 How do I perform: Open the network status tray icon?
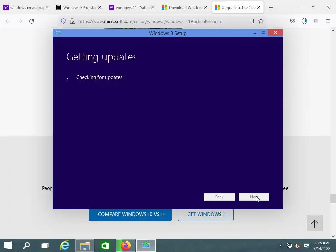tap(289, 245)
